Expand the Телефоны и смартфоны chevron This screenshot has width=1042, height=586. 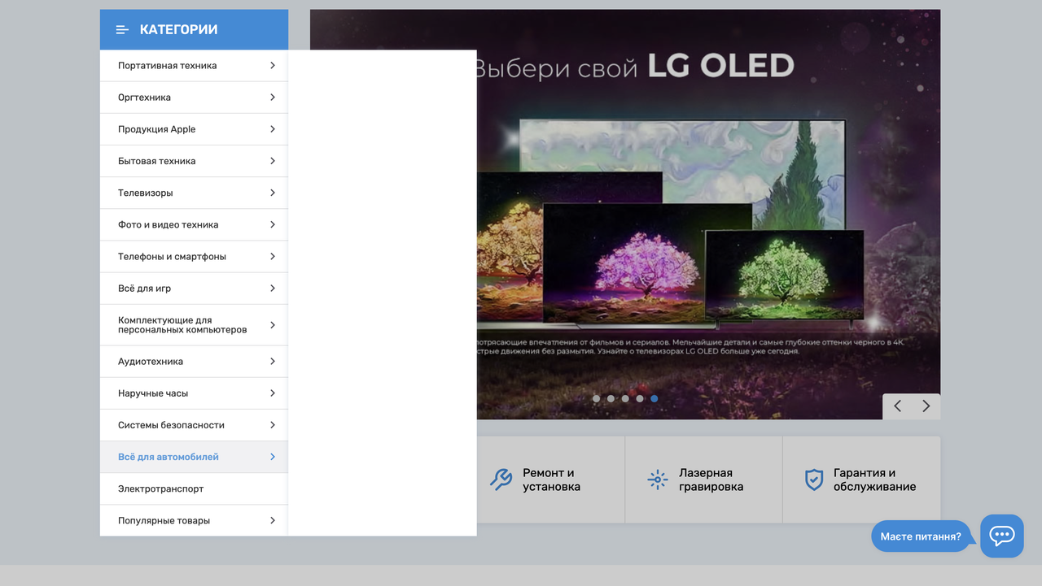(273, 256)
